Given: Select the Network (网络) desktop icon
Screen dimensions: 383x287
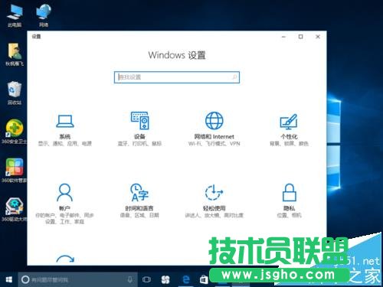Looking at the screenshot, I should pos(44,16).
